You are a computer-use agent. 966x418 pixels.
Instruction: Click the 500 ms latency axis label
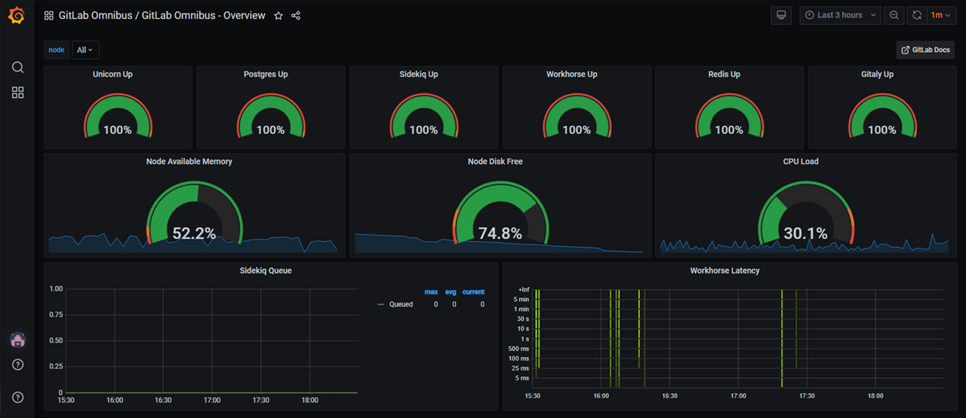tap(519, 349)
